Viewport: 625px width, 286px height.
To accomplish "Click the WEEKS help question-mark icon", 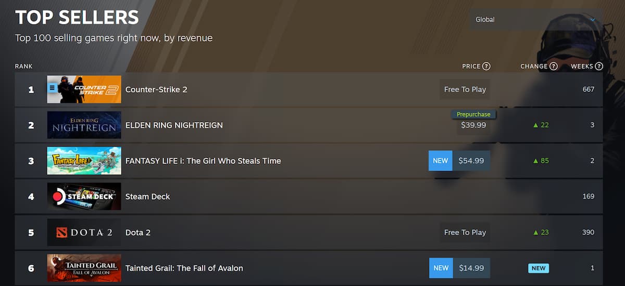I will click(599, 66).
